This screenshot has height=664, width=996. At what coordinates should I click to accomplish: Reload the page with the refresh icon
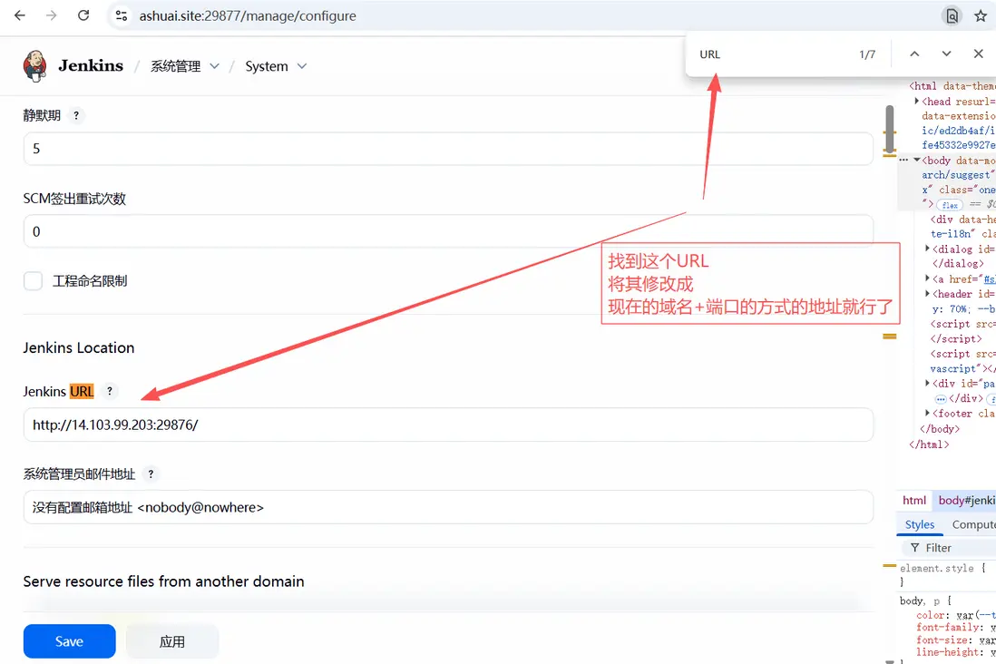(x=83, y=15)
